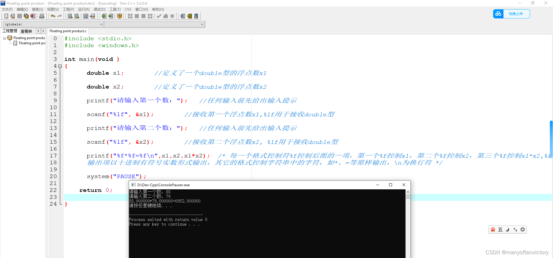Click the Goto line toolbar icon
The width and height of the screenshot is (553, 258).
pyautogui.click(x=92, y=16)
